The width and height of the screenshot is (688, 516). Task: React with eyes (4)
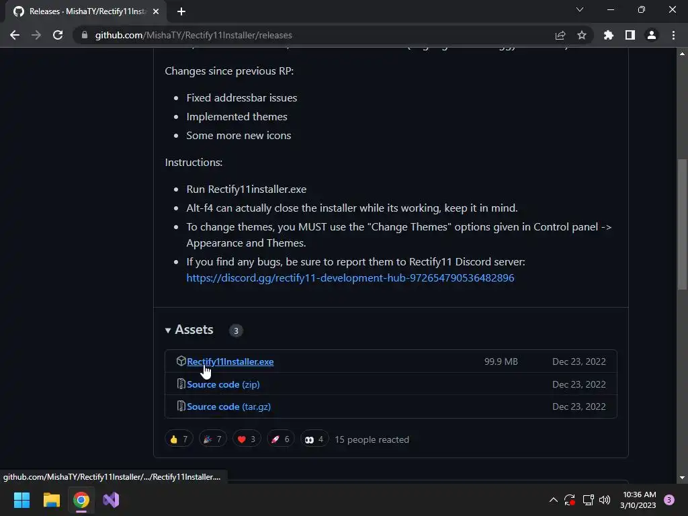click(x=314, y=439)
